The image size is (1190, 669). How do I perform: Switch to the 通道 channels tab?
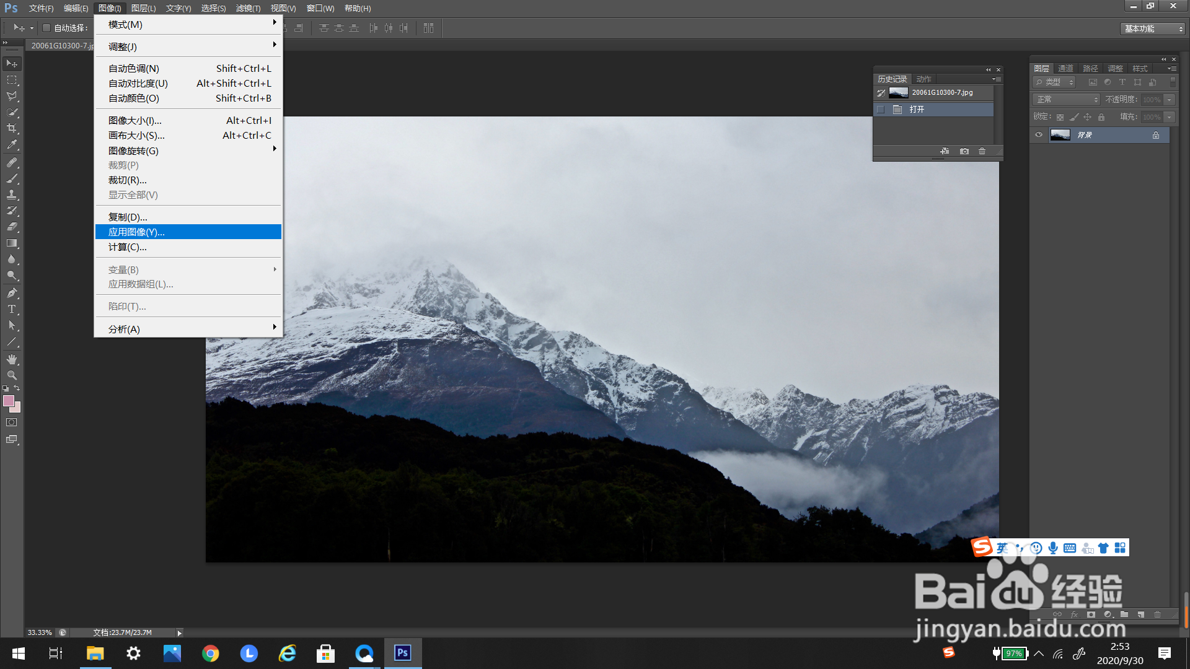click(1065, 68)
